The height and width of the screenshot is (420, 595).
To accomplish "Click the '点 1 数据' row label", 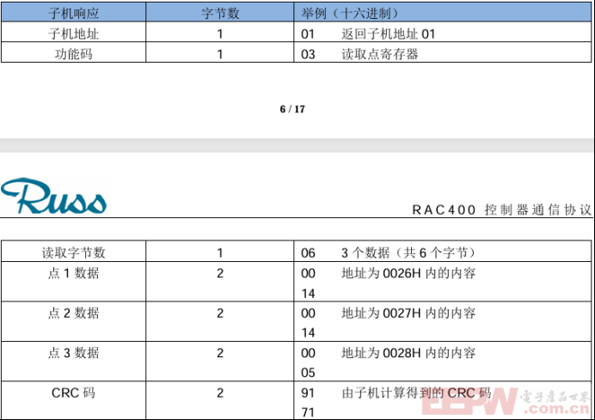I will [x=74, y=273].
